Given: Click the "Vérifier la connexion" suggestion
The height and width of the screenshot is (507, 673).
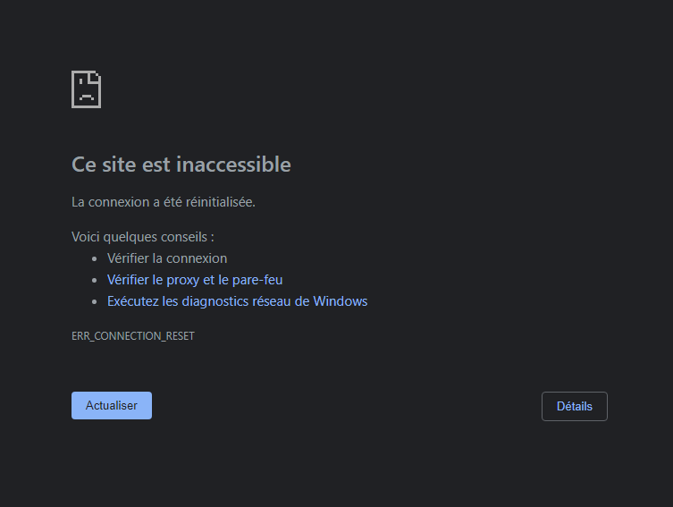Looking at the screenshot, I should [x=167, y=258].
